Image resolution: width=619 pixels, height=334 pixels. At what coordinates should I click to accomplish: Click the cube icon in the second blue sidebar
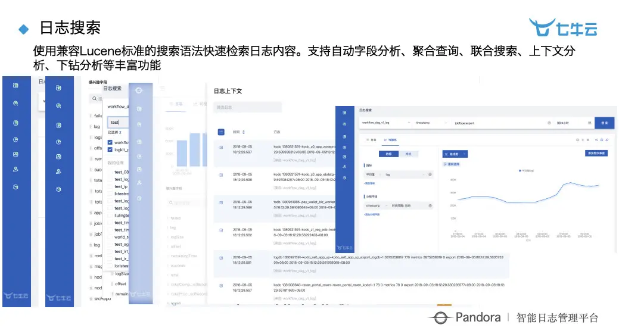(58, 189)
